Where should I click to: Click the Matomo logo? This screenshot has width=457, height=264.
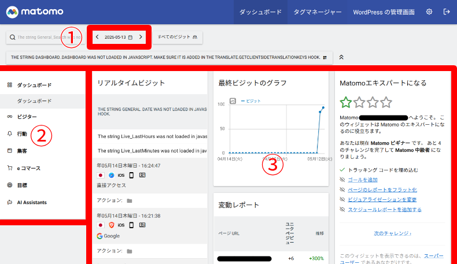point(35,12)
